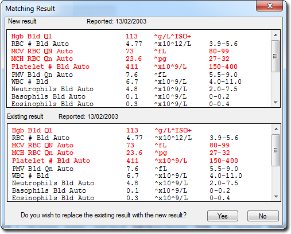Screen dimensions: 291x234
Task: Select 'WBC # Bld' in Existing result
Action: click(x=30, y=175)
